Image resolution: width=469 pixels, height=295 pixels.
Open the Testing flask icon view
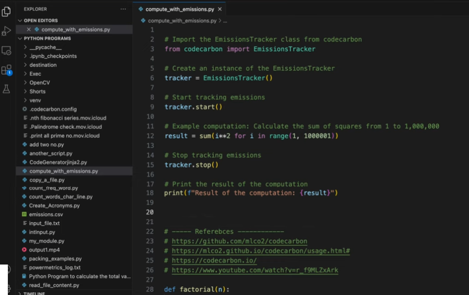pos(6,89)
